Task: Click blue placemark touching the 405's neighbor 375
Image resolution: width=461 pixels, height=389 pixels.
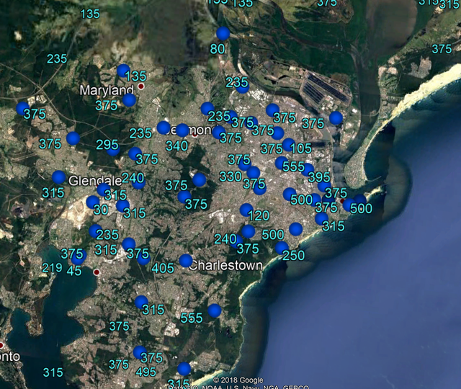Action: (x=143, y=259)
